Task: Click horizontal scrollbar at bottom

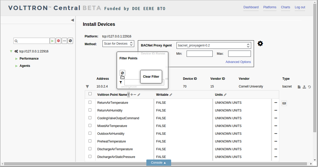Action: point(155,164)
